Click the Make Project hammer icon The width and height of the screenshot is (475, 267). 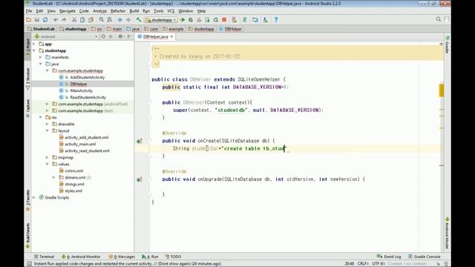139,20
